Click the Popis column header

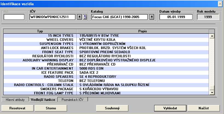143,31
